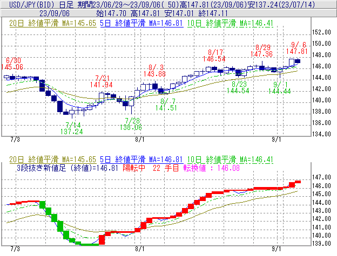
Task: Click the 152.00 price axis label
Action: [x=321, y=32]
